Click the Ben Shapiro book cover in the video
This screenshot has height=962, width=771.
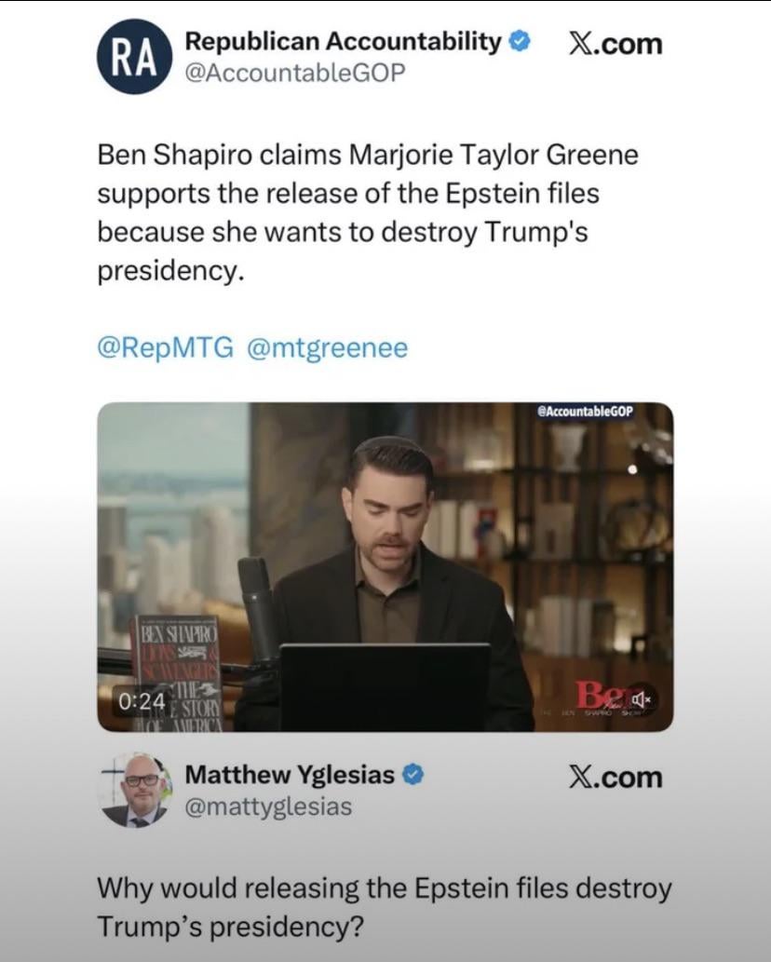click(178, 673)
